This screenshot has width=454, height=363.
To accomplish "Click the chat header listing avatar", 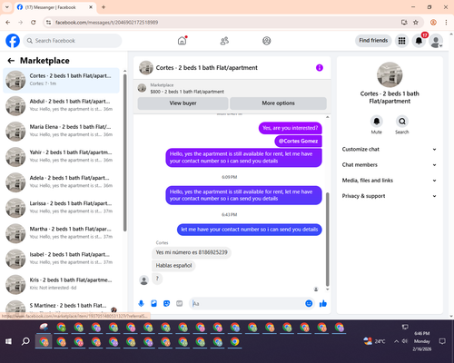I will [x=146, y=68].
